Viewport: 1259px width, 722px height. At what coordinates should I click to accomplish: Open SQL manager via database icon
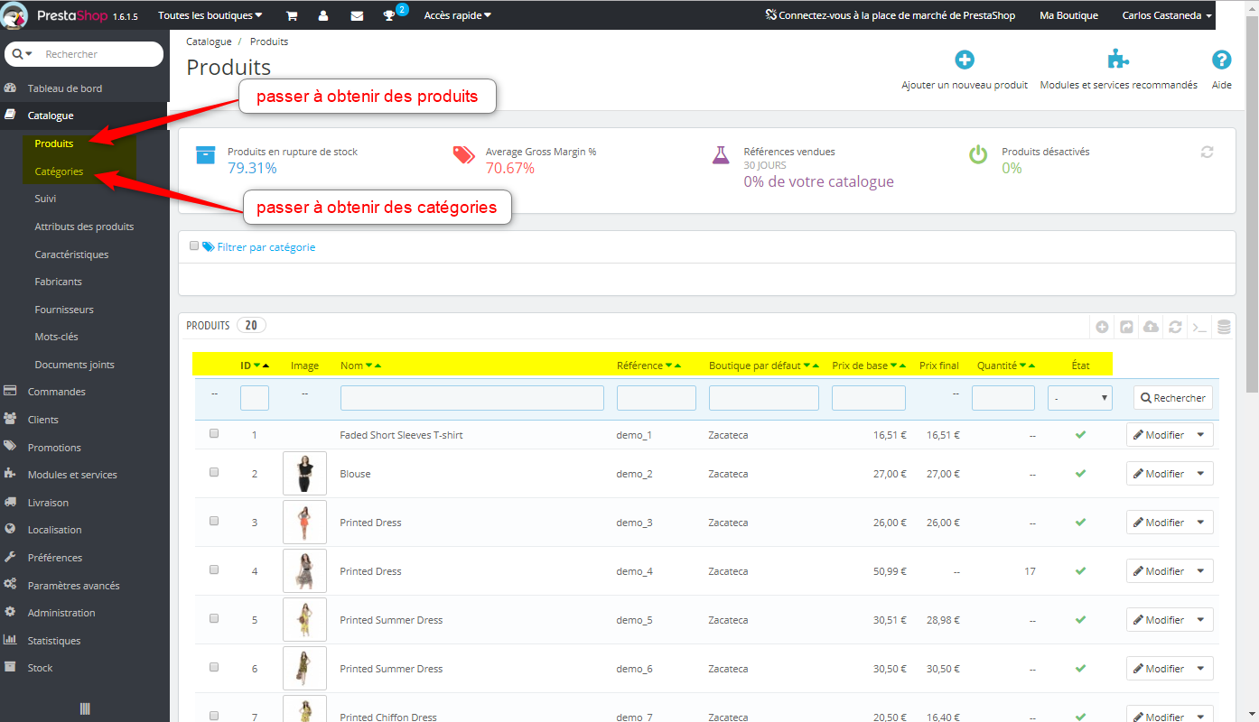pos(1223,327)
